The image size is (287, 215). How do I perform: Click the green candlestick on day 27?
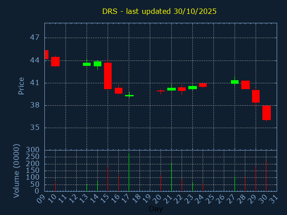235,82
